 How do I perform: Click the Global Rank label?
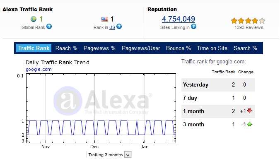pos(34,27)
